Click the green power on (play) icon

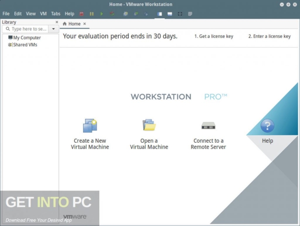(101, 14)
